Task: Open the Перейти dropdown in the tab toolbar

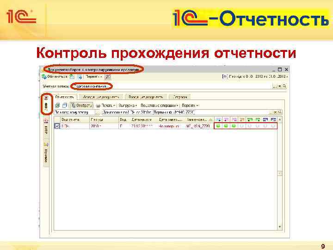Action: click(x=190, y=106)
